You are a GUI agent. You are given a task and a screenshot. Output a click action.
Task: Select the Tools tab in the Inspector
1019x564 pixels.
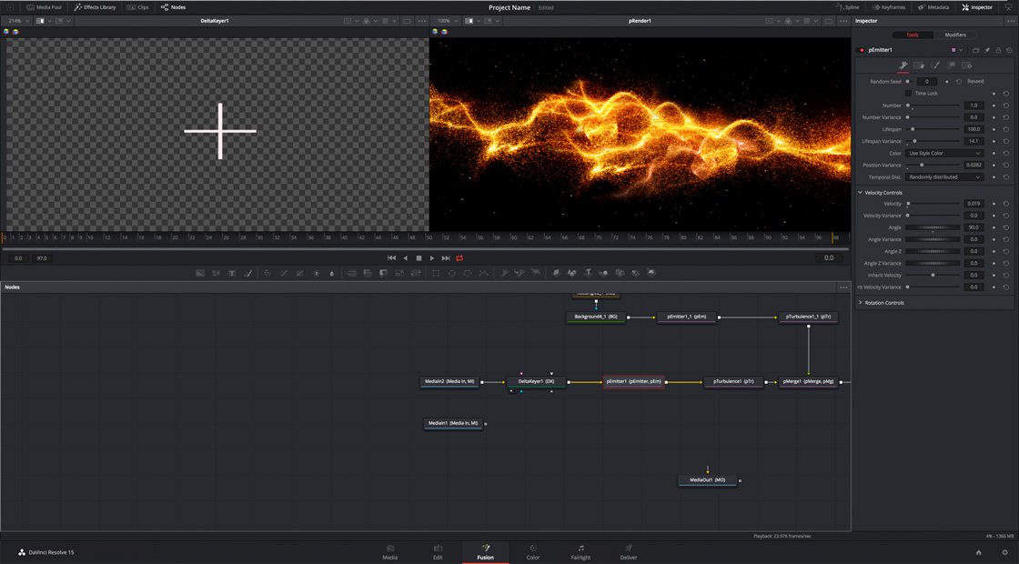[912, 35]
